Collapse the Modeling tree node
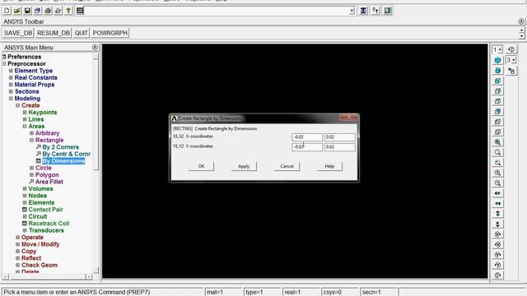The image size is (527, 296). [x=11, y=99]
